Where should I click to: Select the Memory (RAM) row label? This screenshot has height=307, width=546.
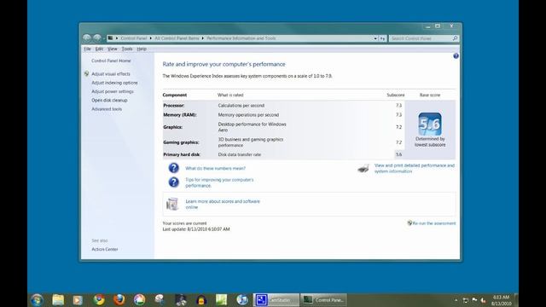coord(180,115)
